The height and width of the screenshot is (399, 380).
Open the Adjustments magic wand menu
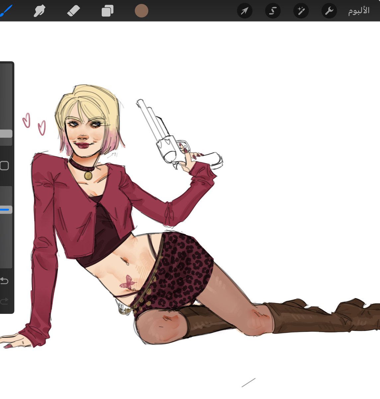(x=301, y=11)
